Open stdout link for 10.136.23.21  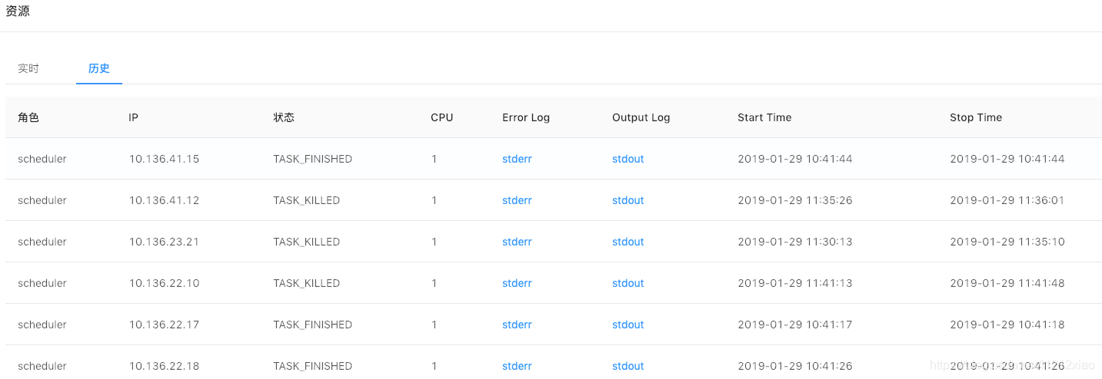(628, 242)
